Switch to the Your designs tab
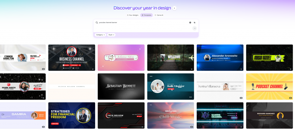The height and width of the screenshot is (129, 295). pyautogui.click(x=133, y=15)
